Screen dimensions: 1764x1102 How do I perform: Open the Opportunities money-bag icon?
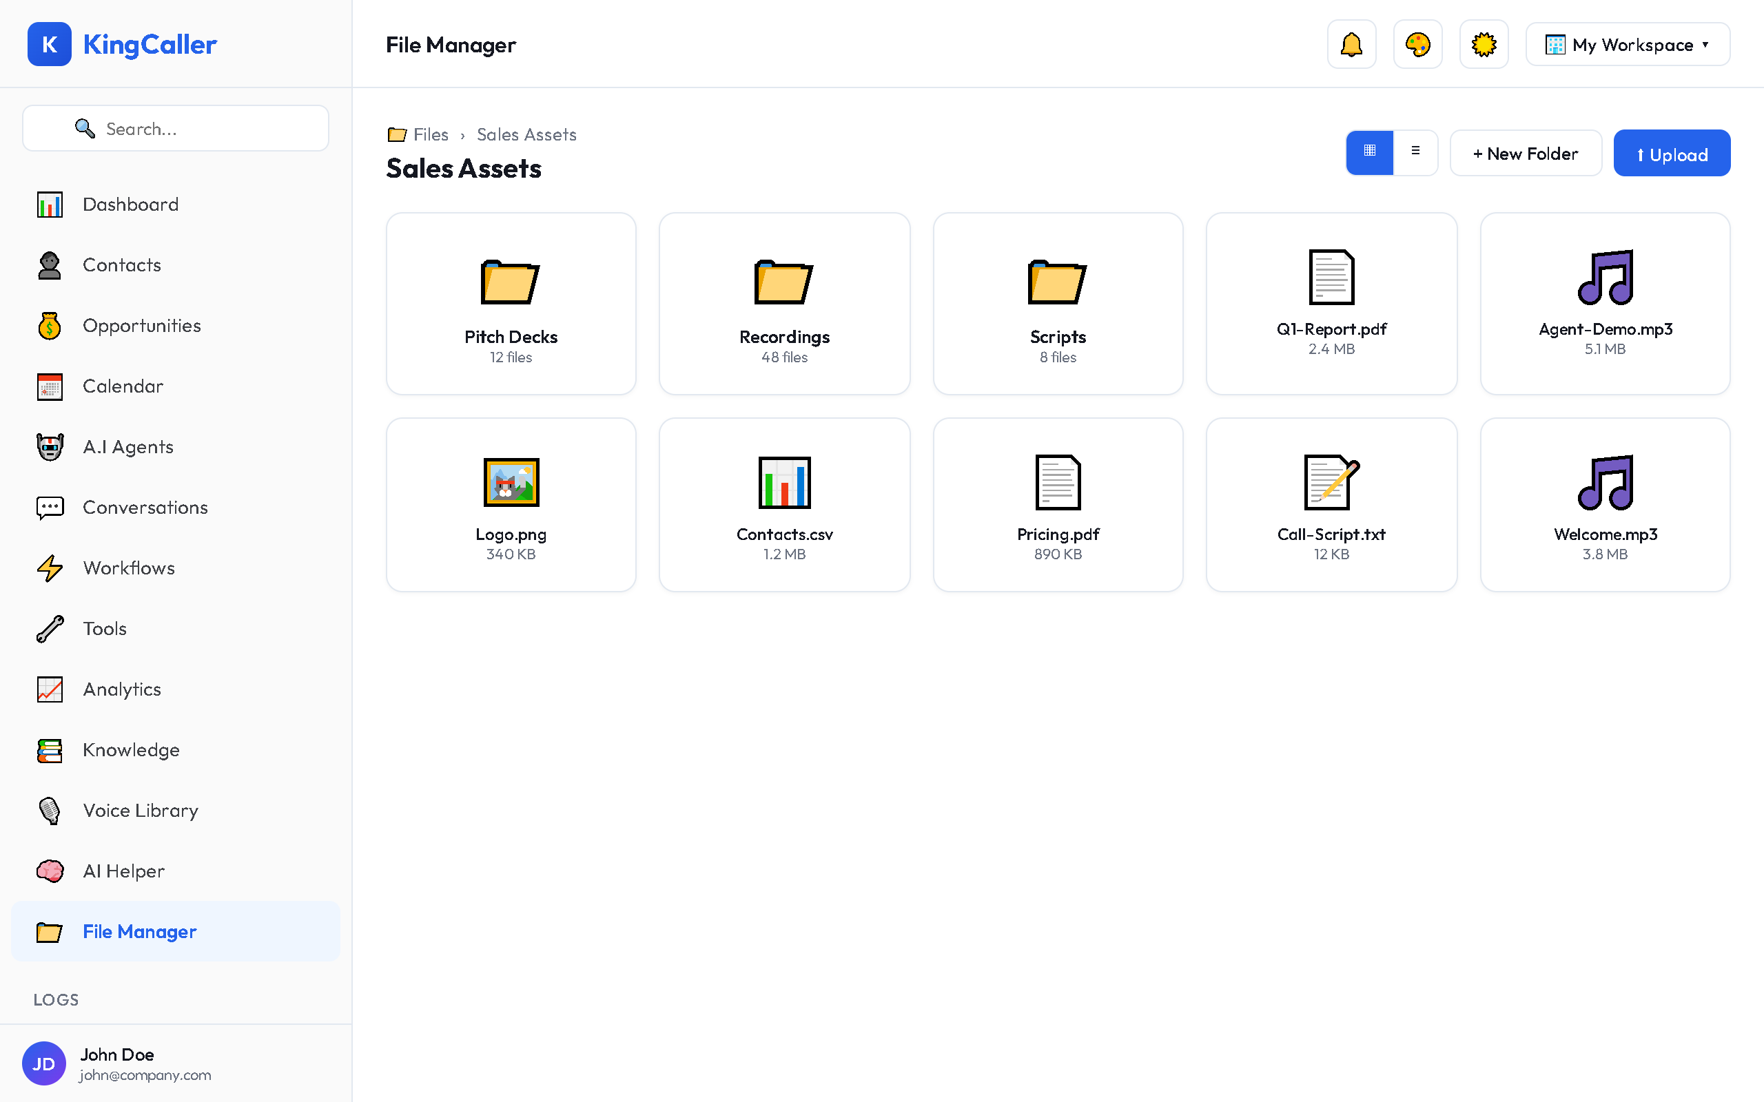pos(50,326)
